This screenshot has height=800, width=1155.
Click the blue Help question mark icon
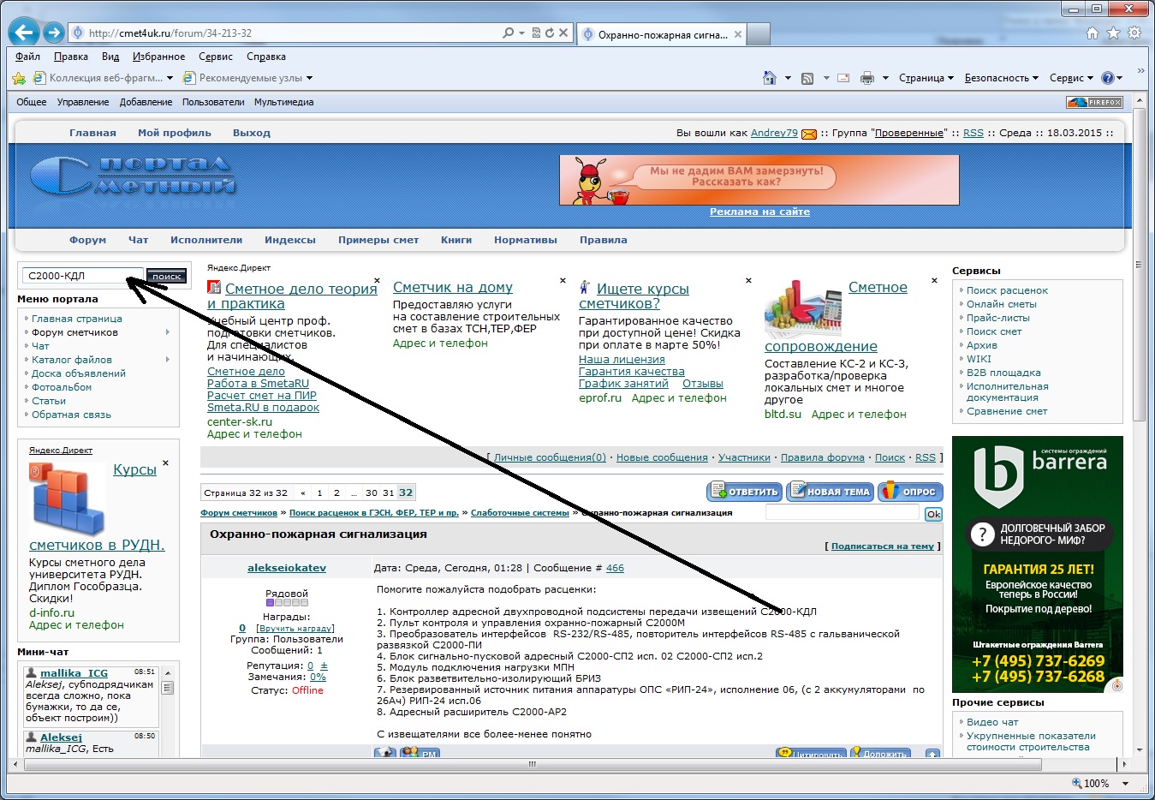point(1107,78)
